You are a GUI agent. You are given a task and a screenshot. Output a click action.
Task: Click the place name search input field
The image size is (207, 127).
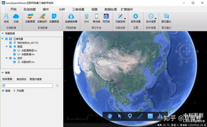click(x=27, y=85)
